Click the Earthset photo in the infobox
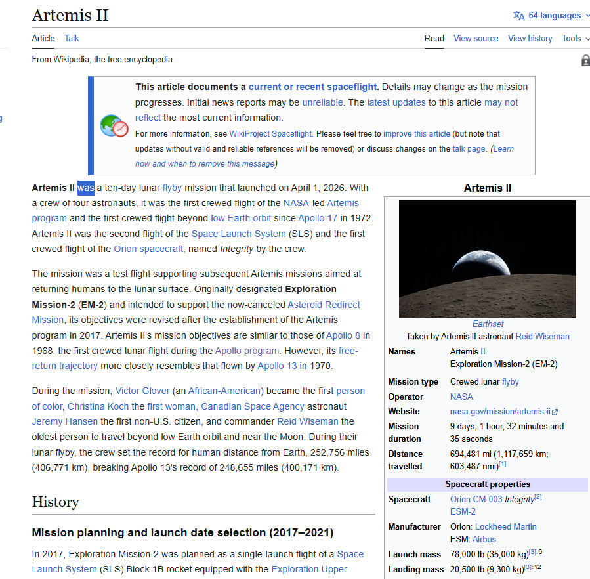 coord(487,259)
